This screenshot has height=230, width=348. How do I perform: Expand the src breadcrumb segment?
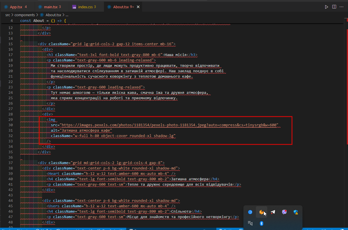pyautogui.click(x=8, y=15)
